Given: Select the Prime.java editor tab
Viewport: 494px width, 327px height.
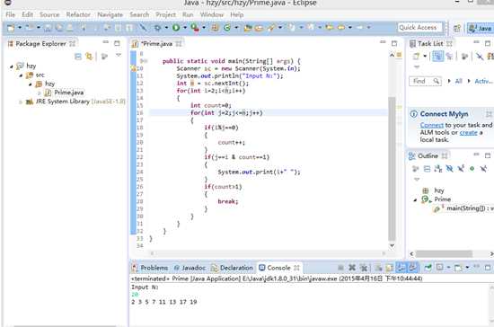Looking at the screenshot, I should coord(156,44).
